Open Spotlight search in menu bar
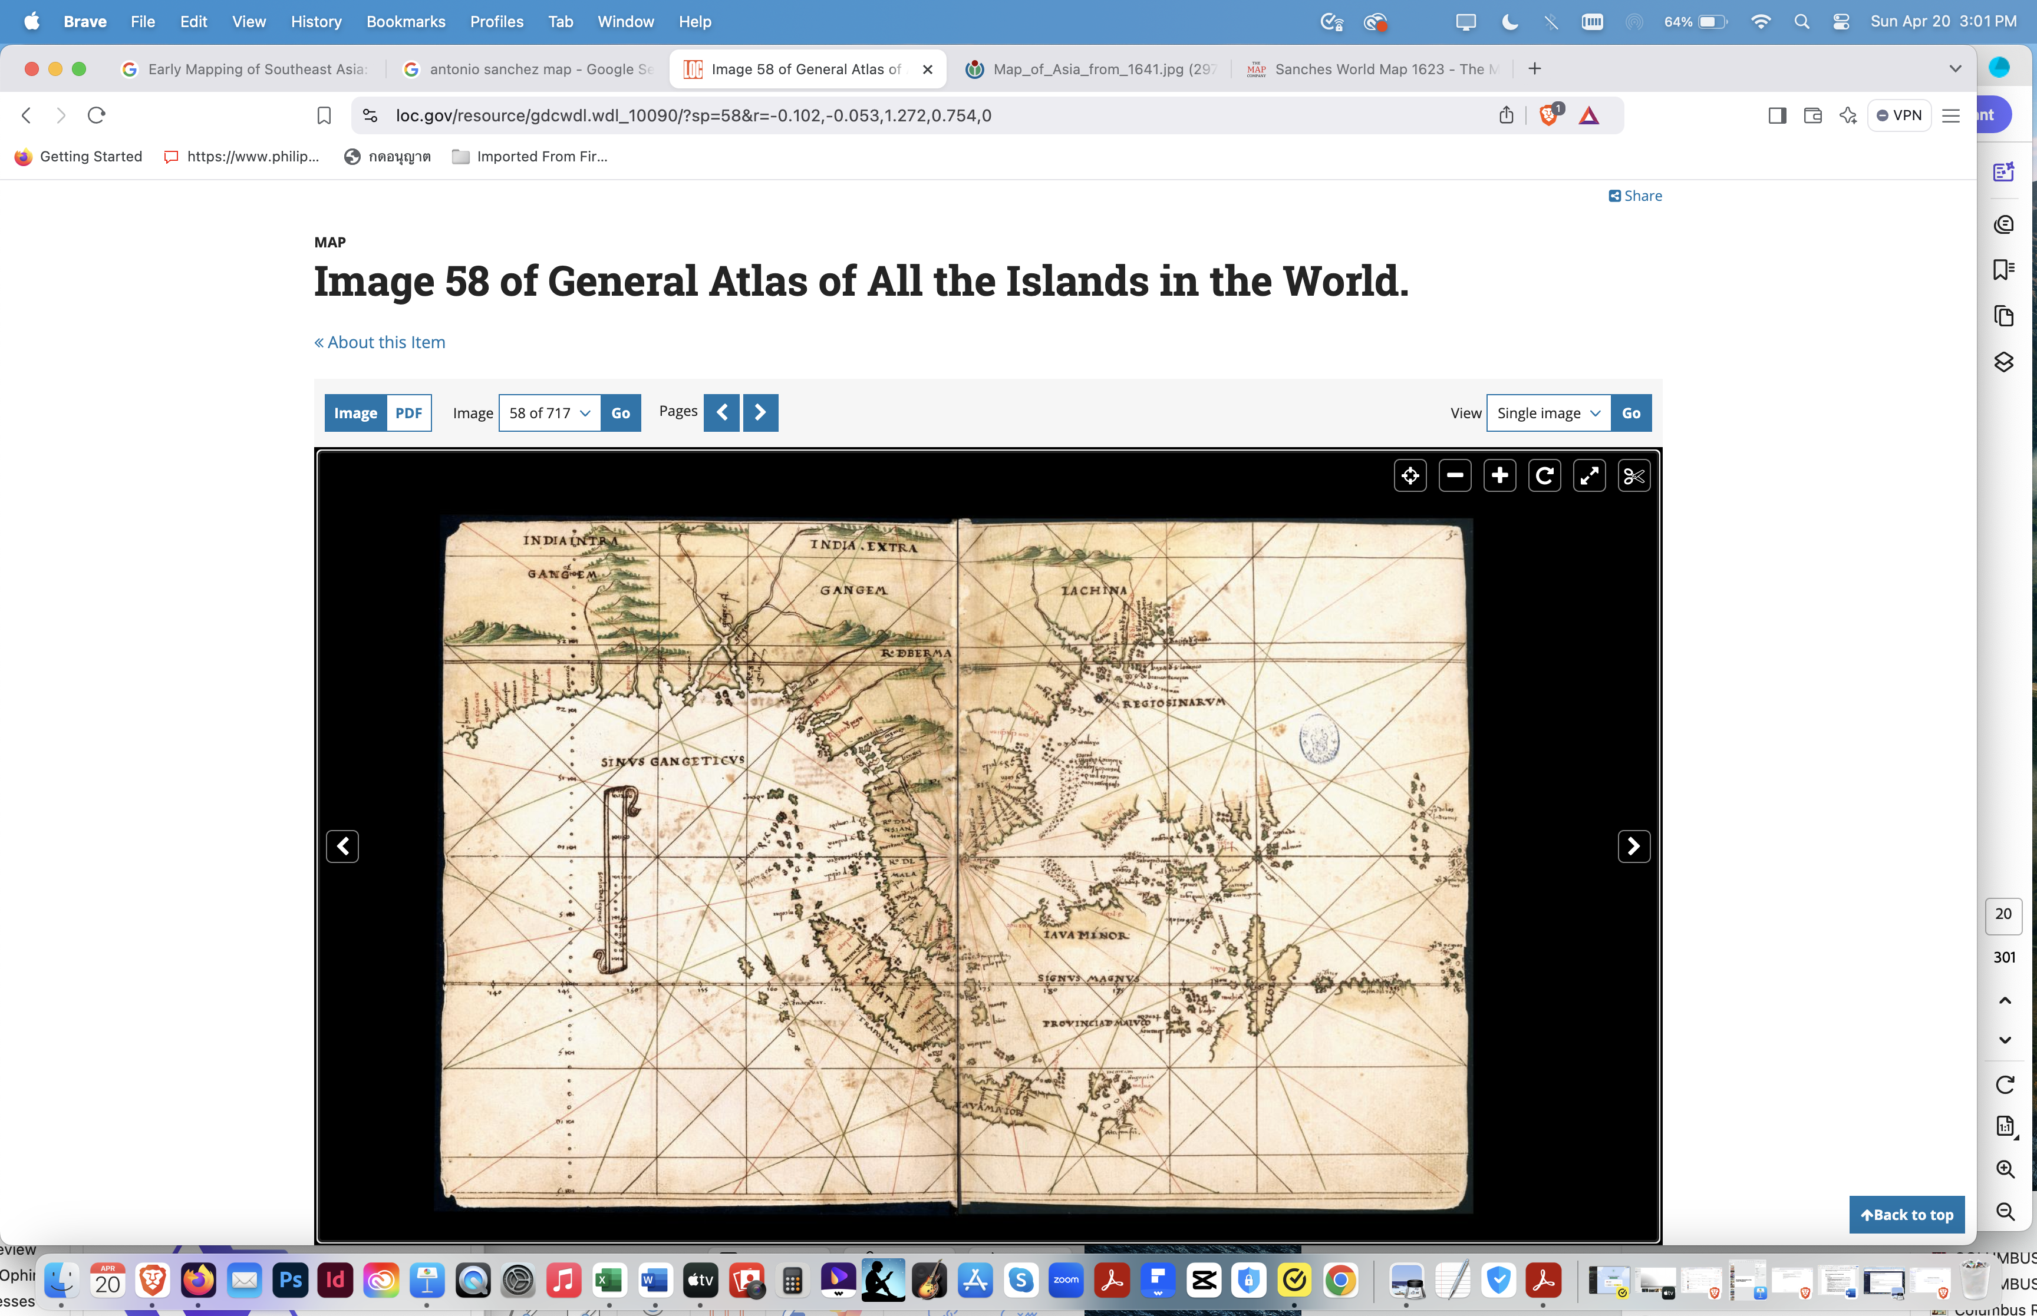Screen dimensions: 2037x1316 click(1801, 21)
